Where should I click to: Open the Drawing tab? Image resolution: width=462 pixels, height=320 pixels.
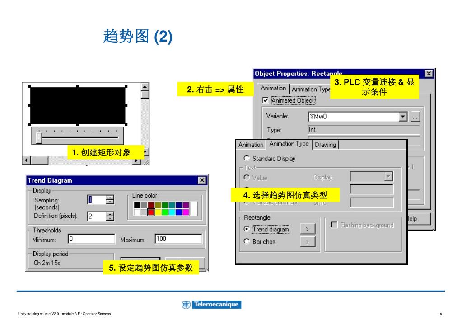(325, 145)
